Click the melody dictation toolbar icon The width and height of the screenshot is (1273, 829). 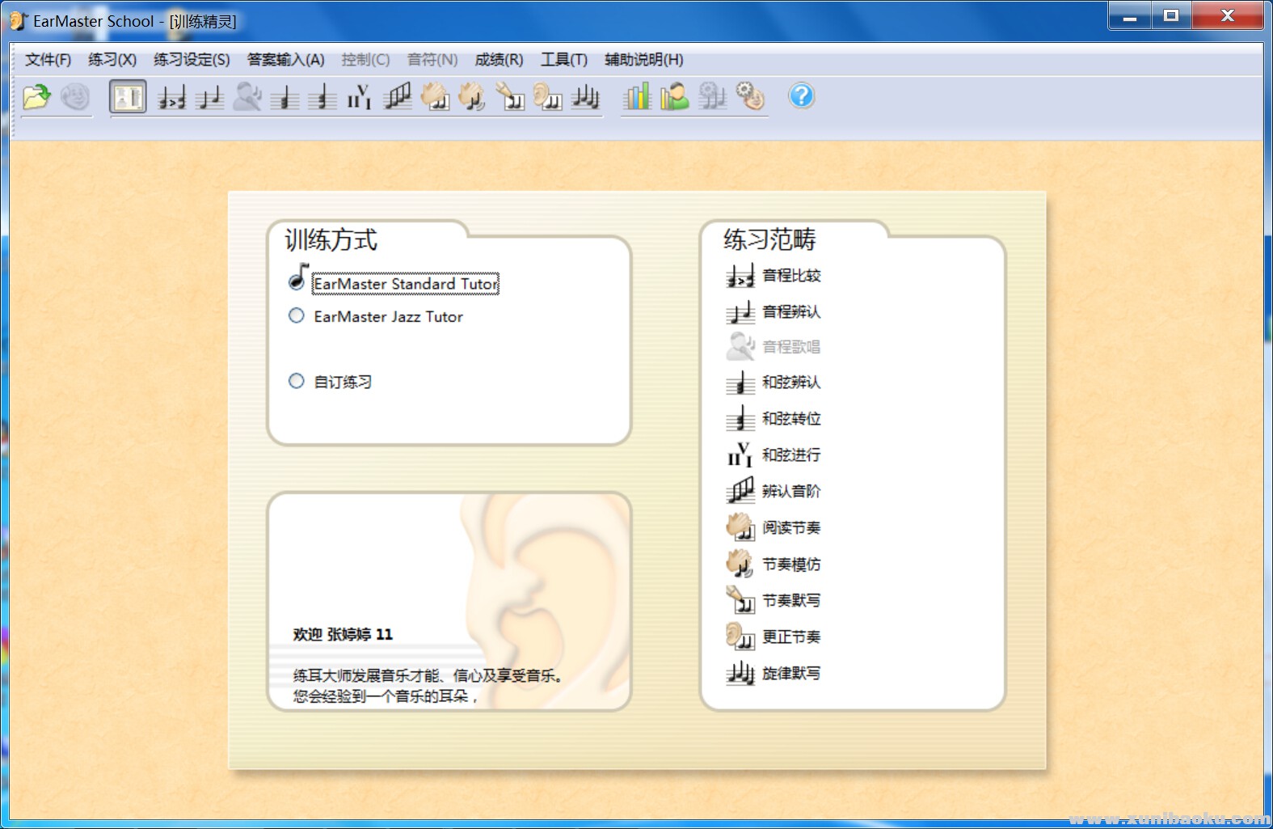point(585,97)
